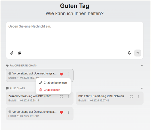151x131 pixels.
Task: Click the trash icon beside Chat löschen
Action: 41,90
